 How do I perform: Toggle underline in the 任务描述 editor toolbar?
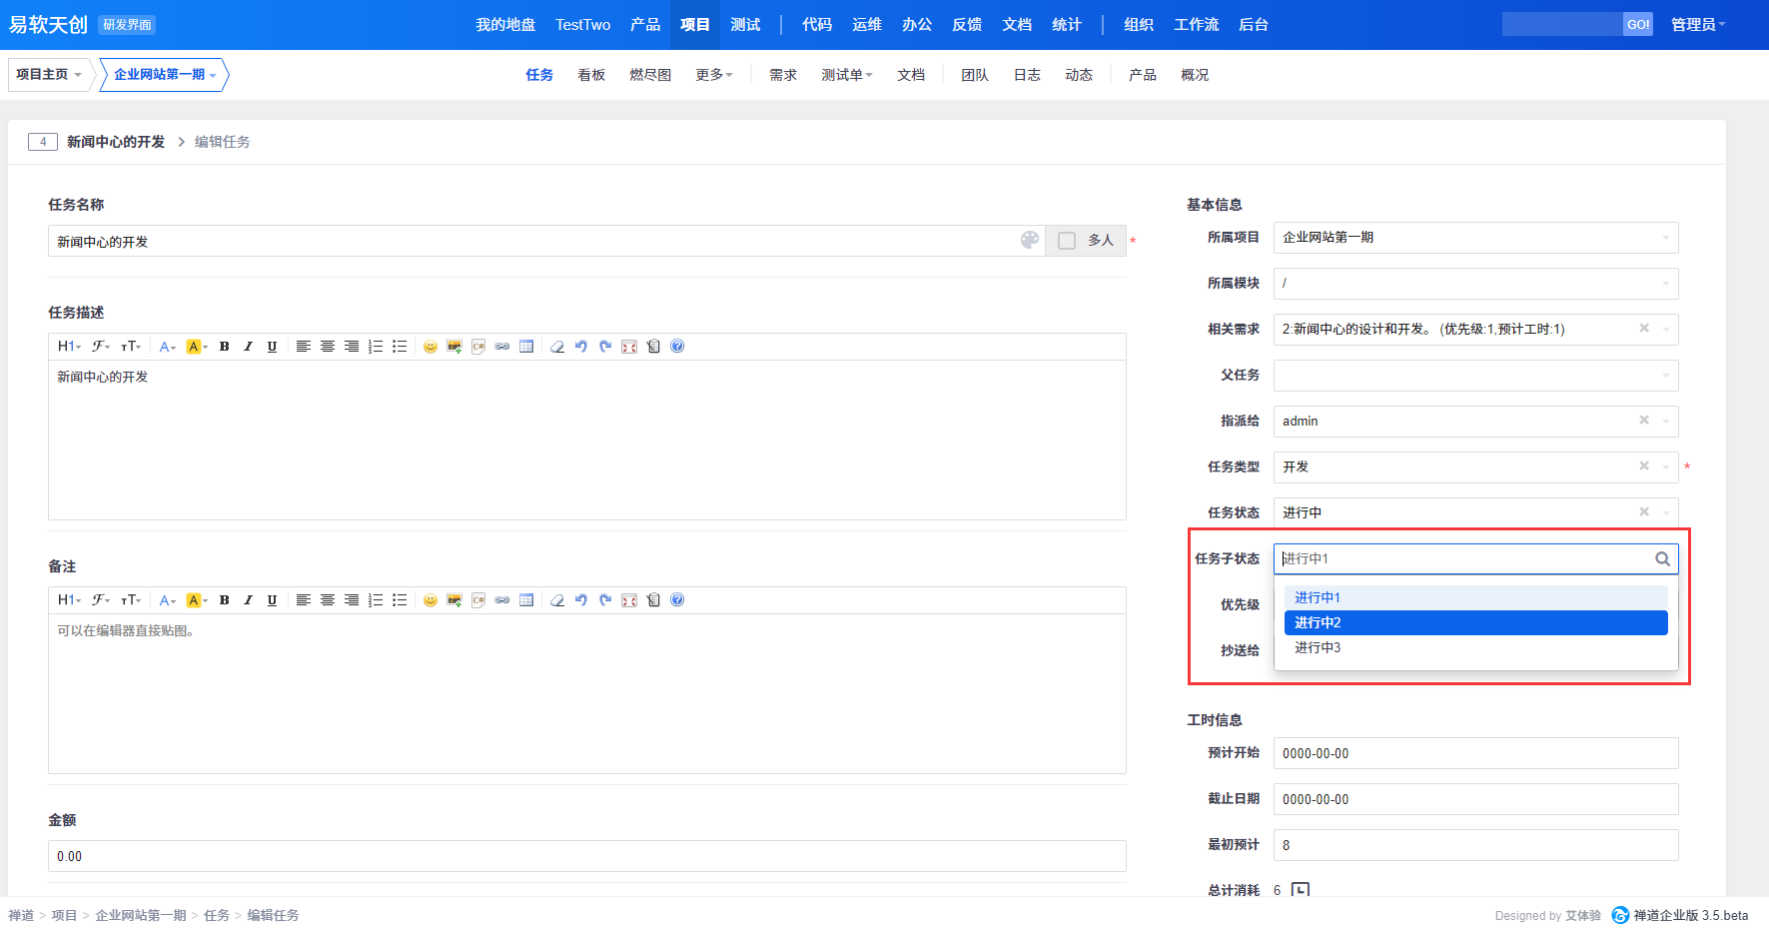(272, 347)
